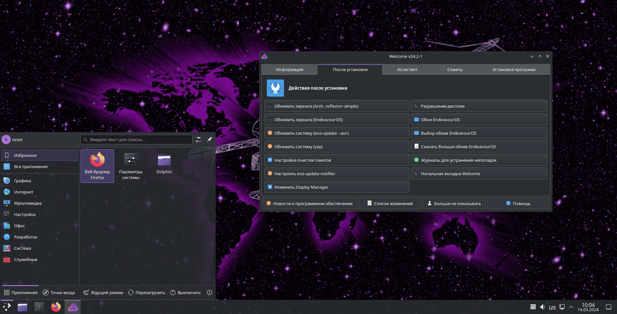Pin the application launcher open
This screenshot has width=617, height=314.
click(210, 139)
